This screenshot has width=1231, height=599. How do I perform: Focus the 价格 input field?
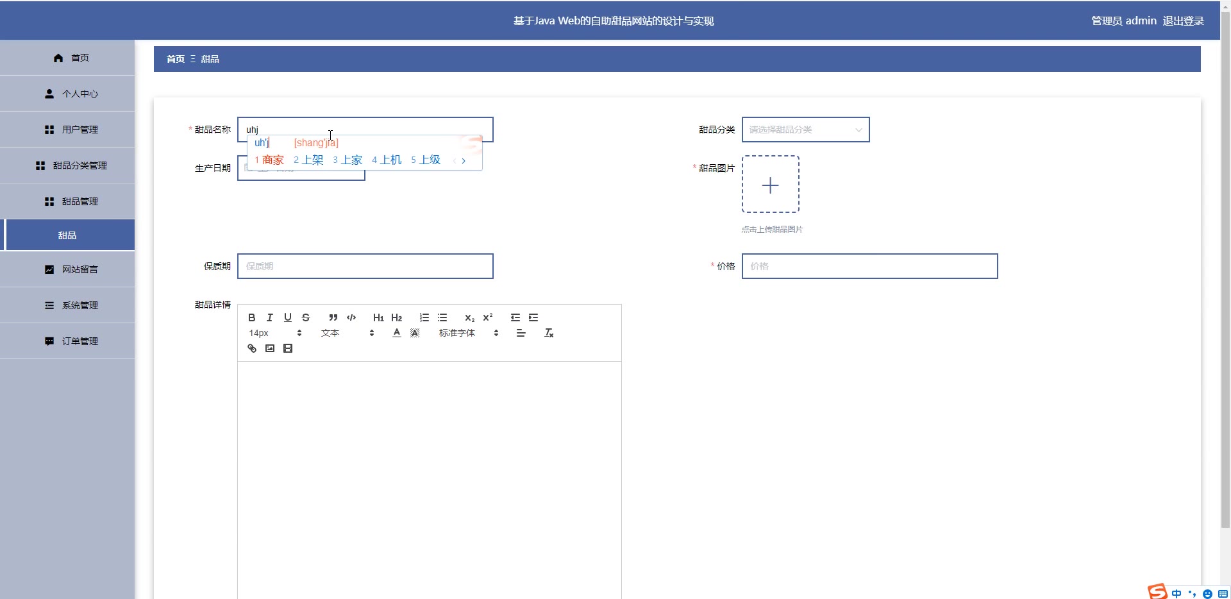pos(869,266)
